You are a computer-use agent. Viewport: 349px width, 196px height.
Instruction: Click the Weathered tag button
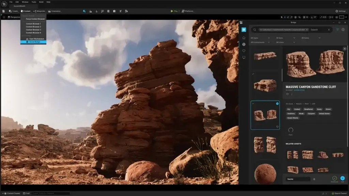tap(308, 109)
